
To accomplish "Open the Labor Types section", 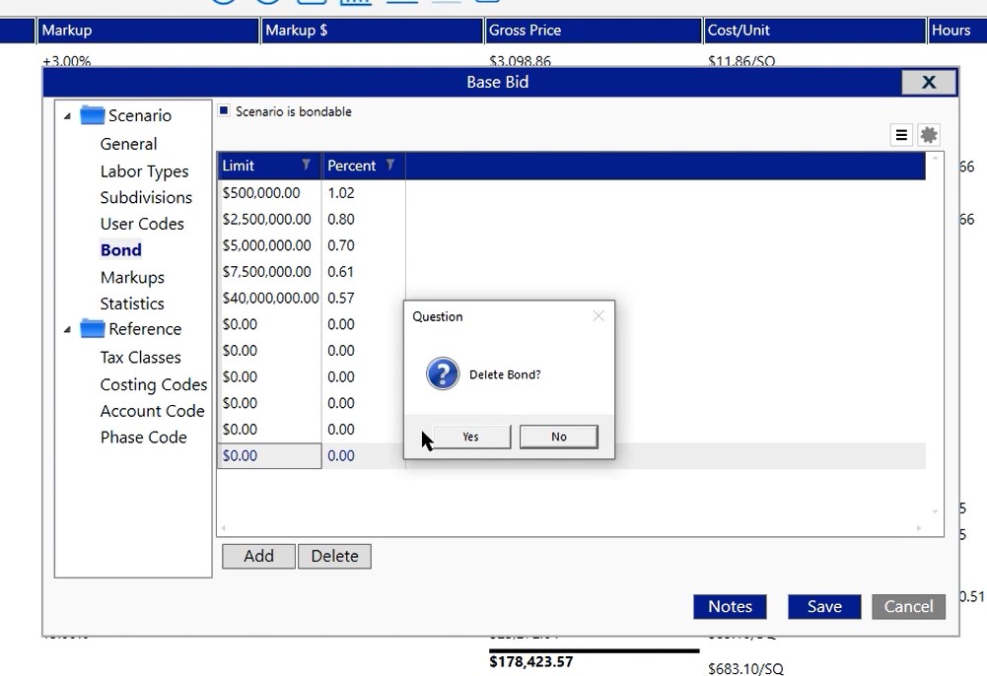I will (x=144, y=171).
